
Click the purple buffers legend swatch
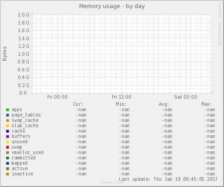tap(8, 137)
